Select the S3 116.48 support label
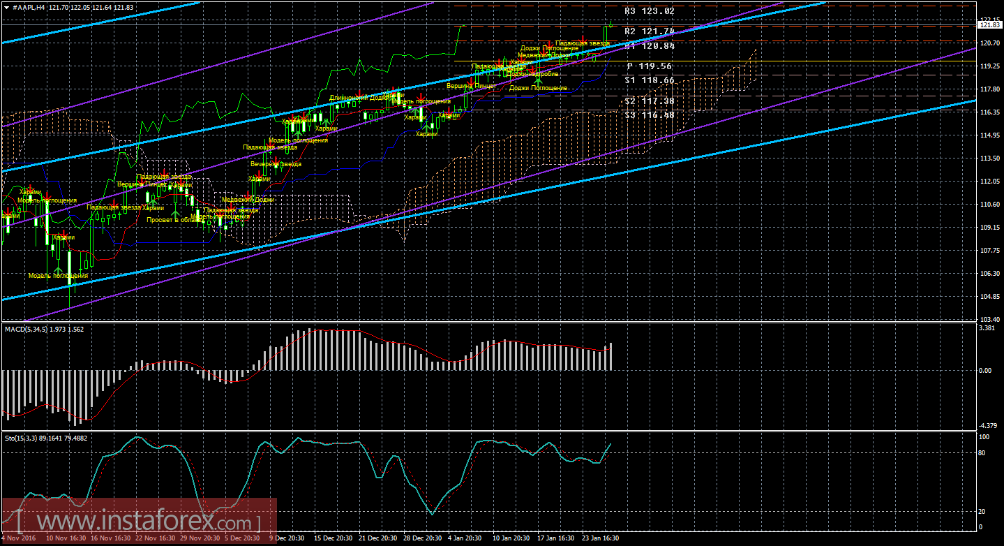 [x=650, y=115]
